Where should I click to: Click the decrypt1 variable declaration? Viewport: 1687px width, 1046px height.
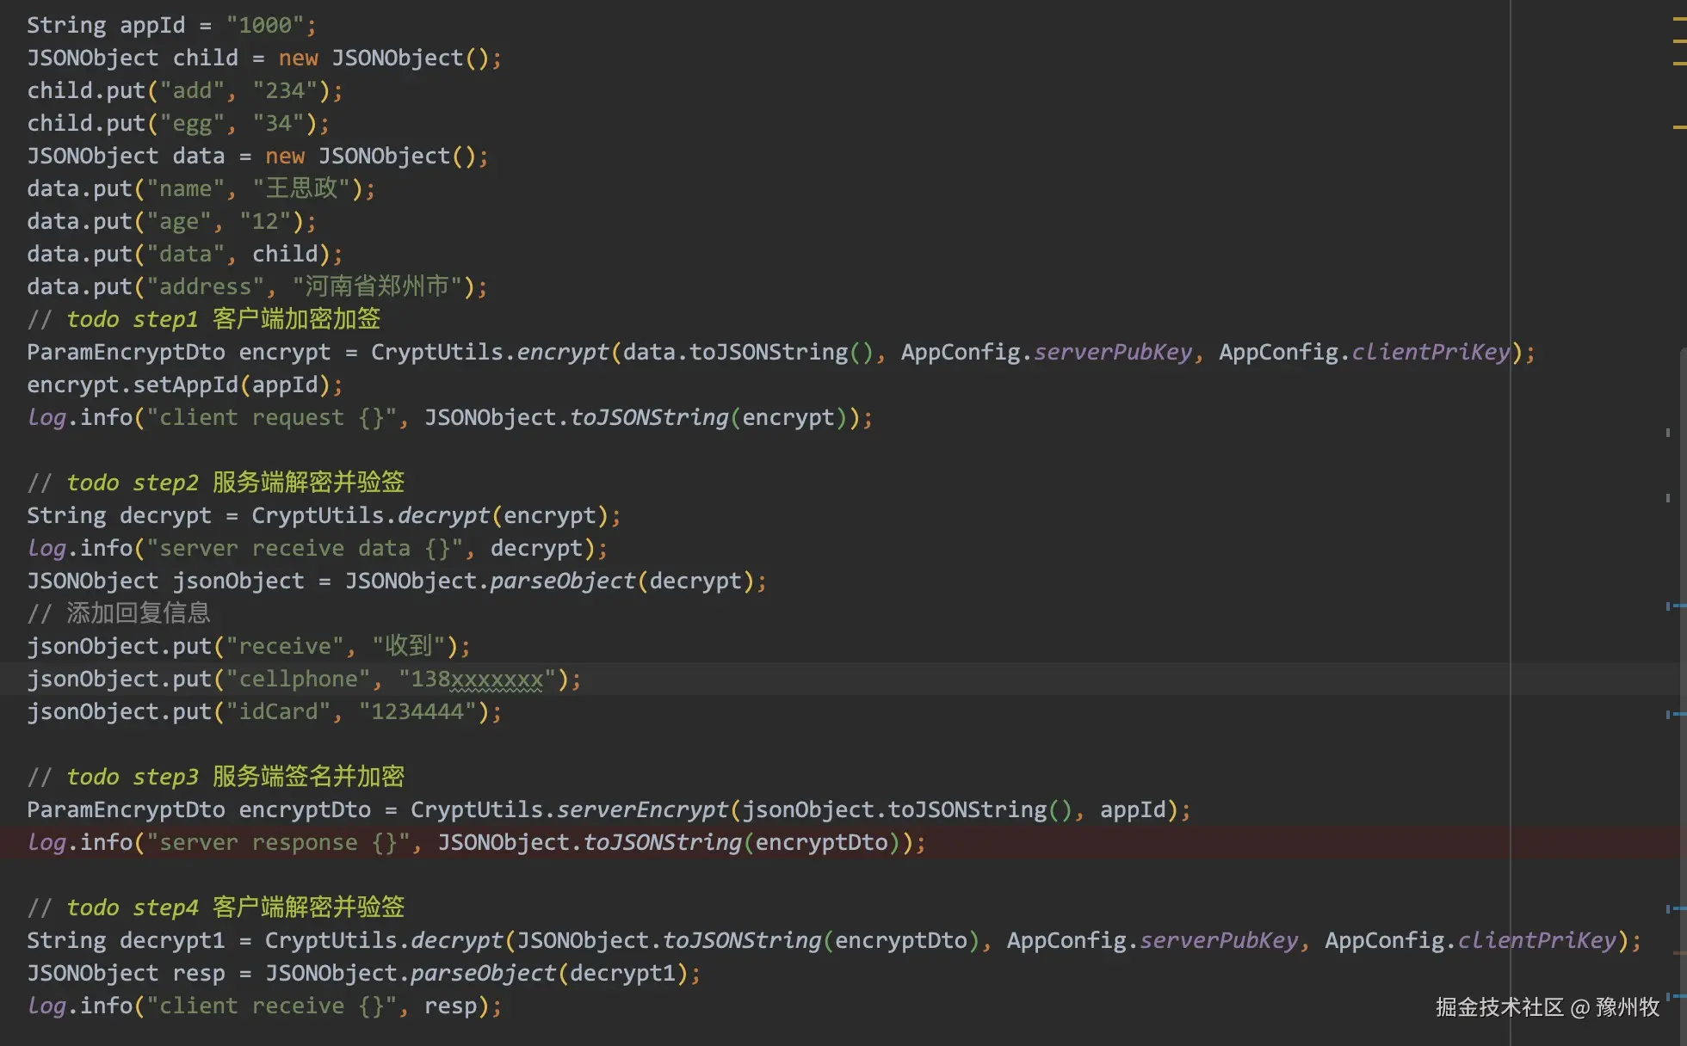(172, 940)
